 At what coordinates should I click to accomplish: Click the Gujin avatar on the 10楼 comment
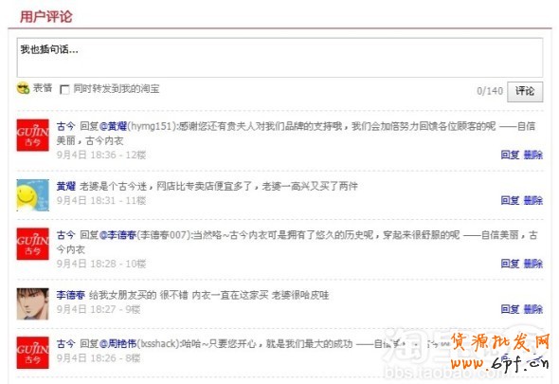(33, 244)
